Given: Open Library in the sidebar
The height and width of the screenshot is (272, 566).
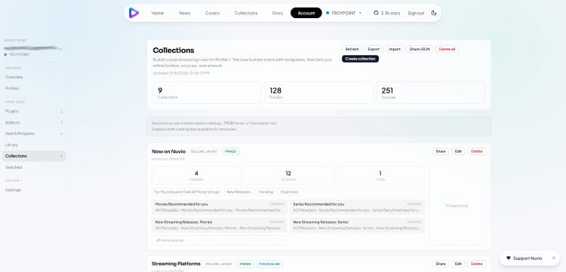Looking at the screenshot, I should (x=34, y=145).
